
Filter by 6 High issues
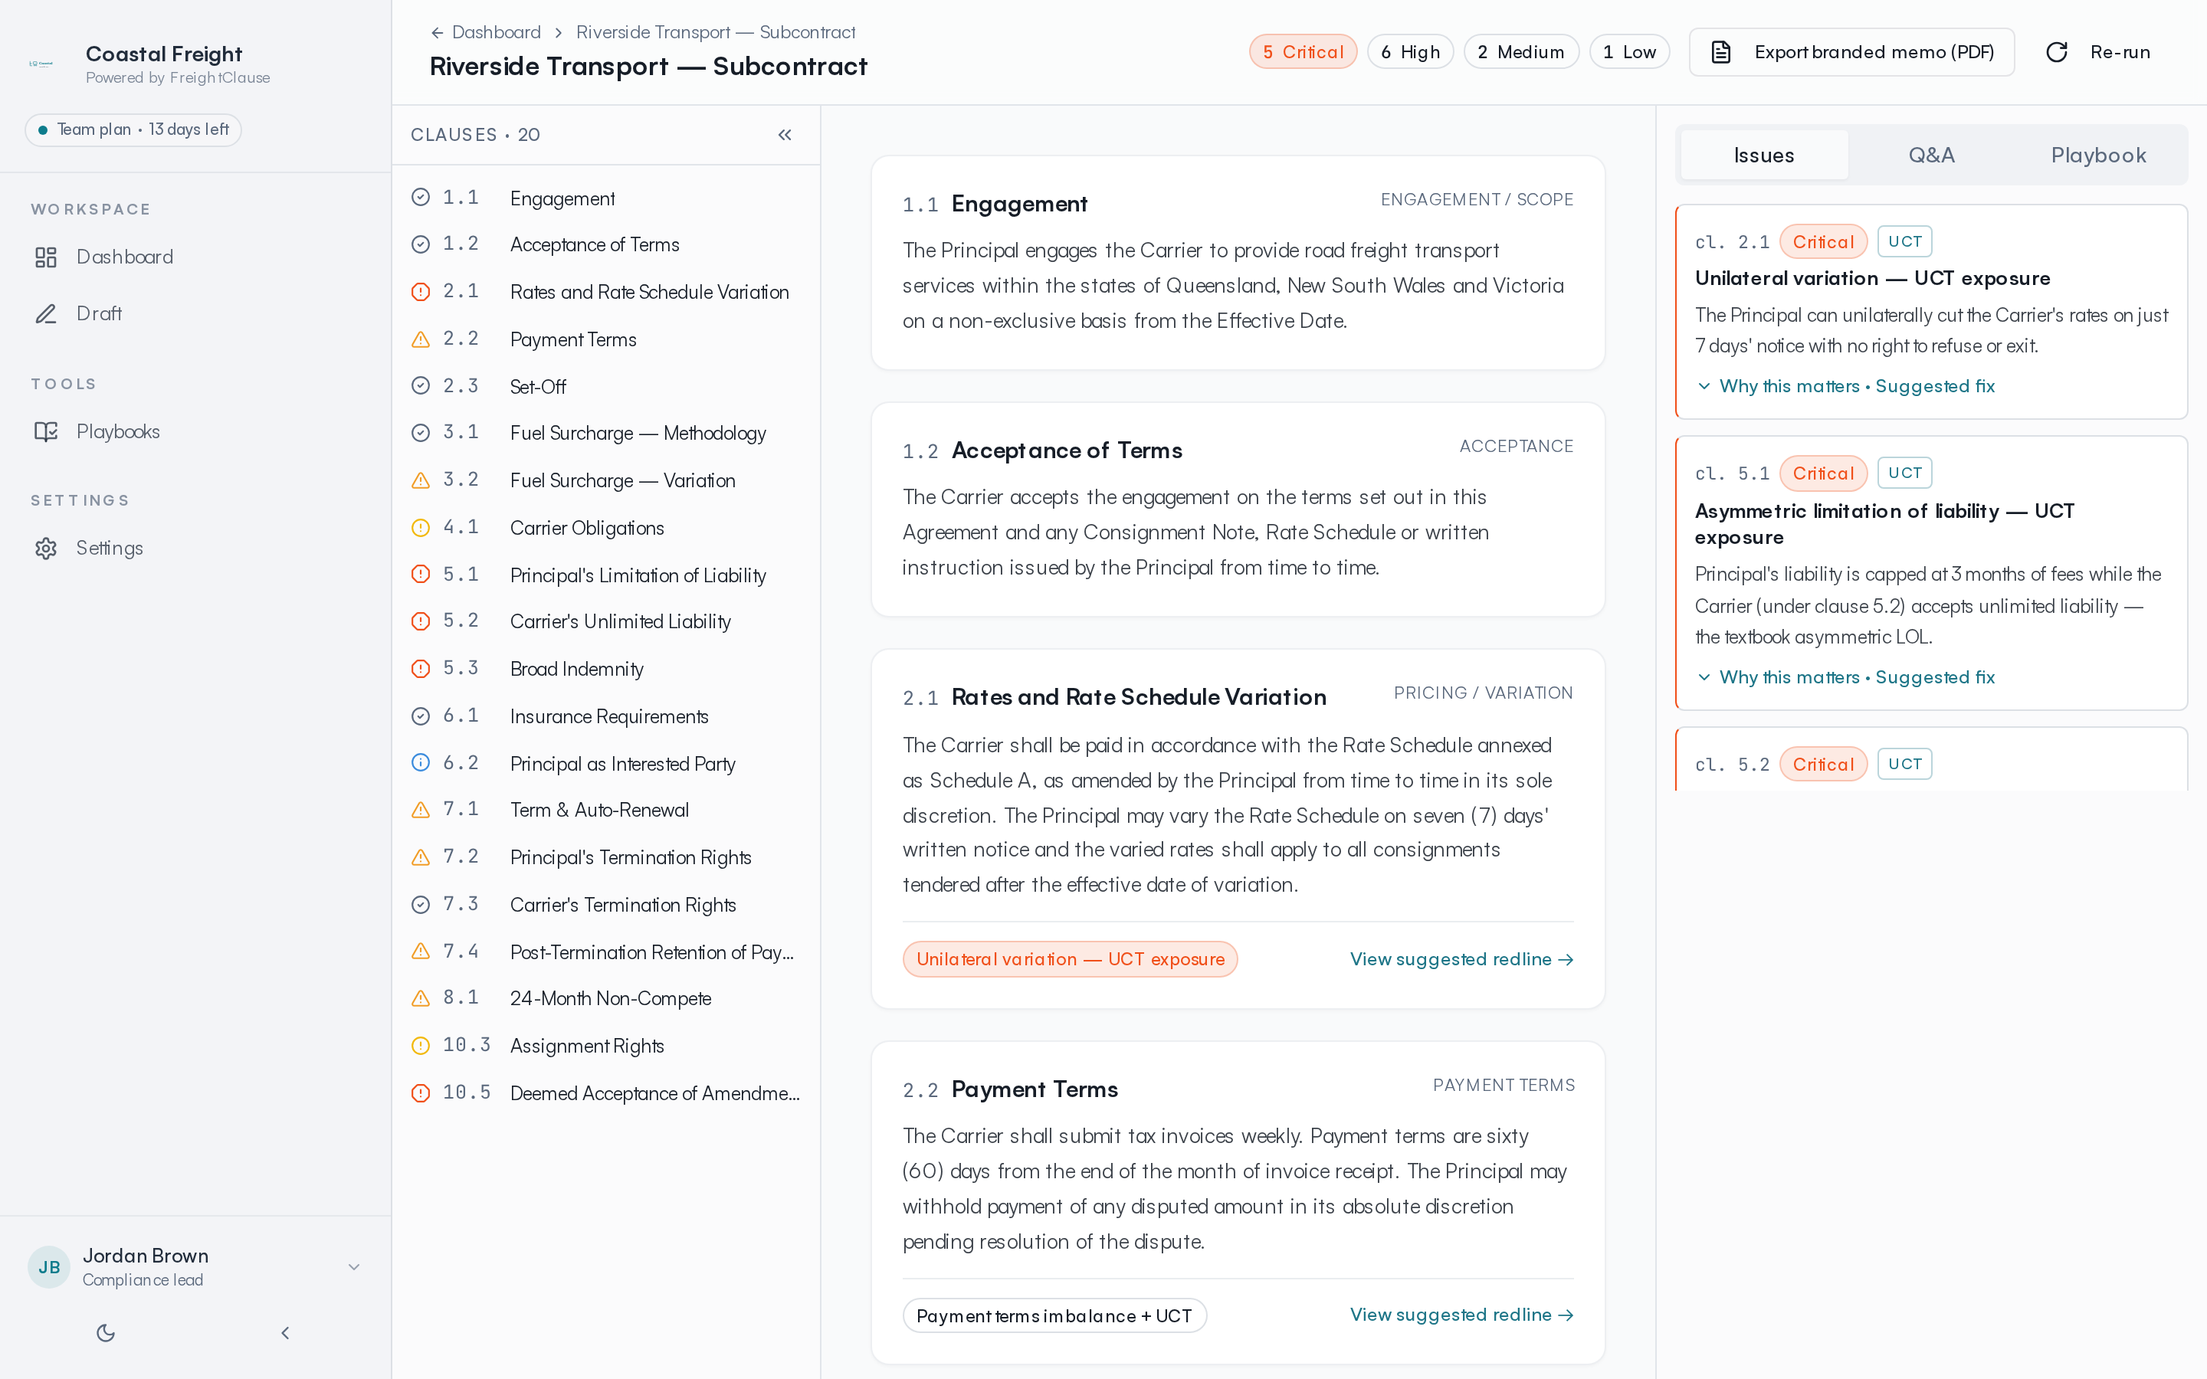(x=1410, y=52)
